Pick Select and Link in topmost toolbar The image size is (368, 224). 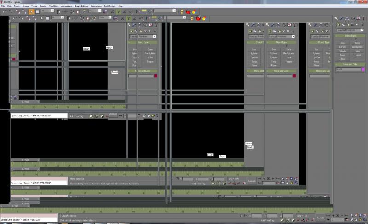(x=17, y=11)
